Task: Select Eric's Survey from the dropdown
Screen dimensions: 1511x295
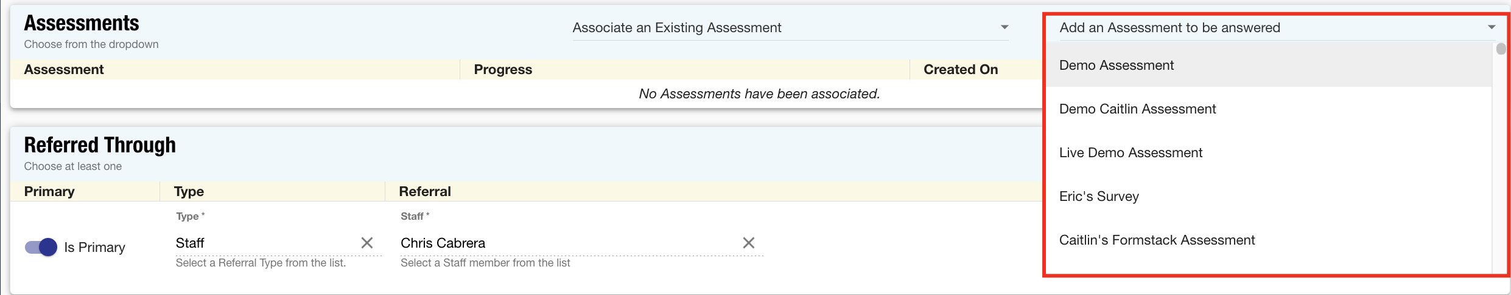Action: (x=1099, y=197)
